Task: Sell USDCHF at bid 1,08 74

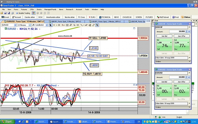Action: tap(164, 45)
